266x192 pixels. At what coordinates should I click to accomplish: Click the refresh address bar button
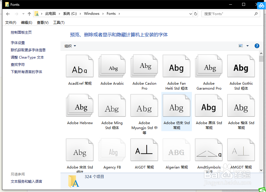196,14
